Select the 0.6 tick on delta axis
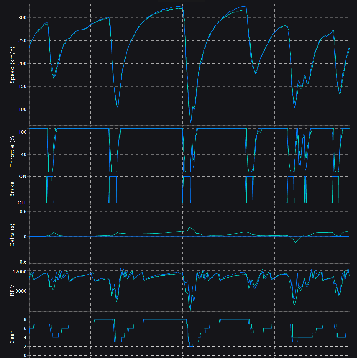 click(x=23, y=212)
